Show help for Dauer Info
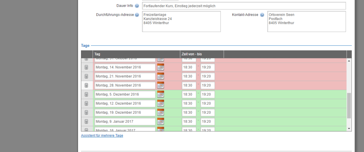 (x=137, y=6)
